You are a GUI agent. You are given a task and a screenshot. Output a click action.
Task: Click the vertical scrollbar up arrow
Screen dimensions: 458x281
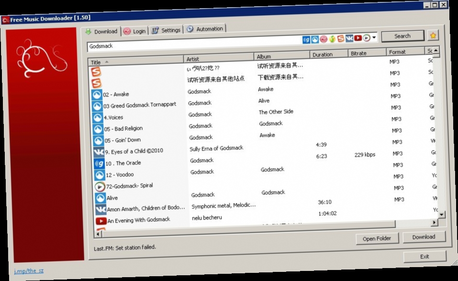click(436, 51)
